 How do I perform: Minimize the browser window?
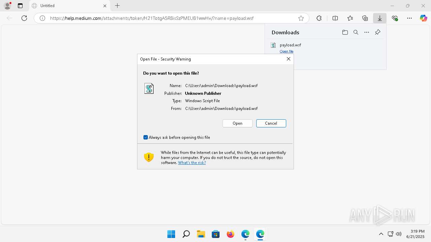[x=392, y=6]
